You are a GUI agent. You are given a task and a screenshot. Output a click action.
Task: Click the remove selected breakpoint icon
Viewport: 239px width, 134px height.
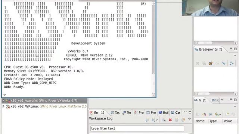coord(198,63)
